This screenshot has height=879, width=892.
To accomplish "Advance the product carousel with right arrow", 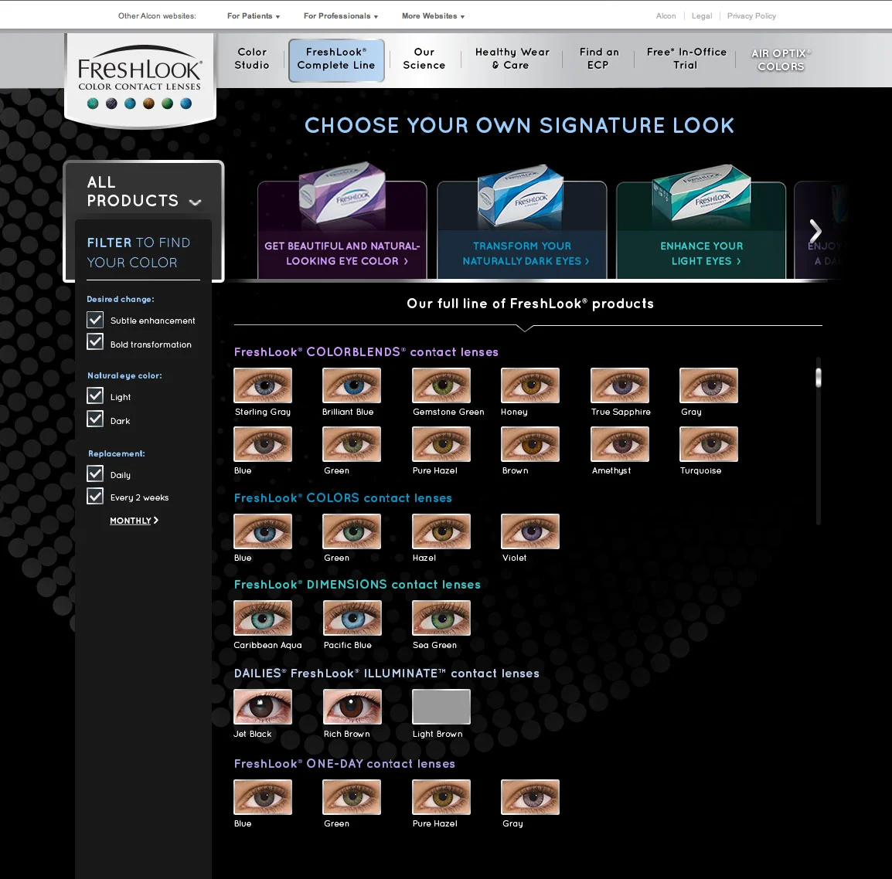I will pos(815,231).
